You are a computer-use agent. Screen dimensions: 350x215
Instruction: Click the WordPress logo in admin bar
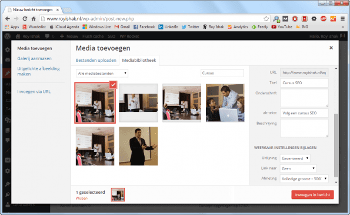tap(8, 36)
